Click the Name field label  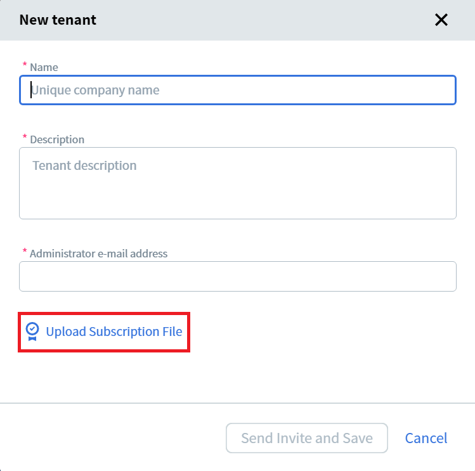(44, 67)
